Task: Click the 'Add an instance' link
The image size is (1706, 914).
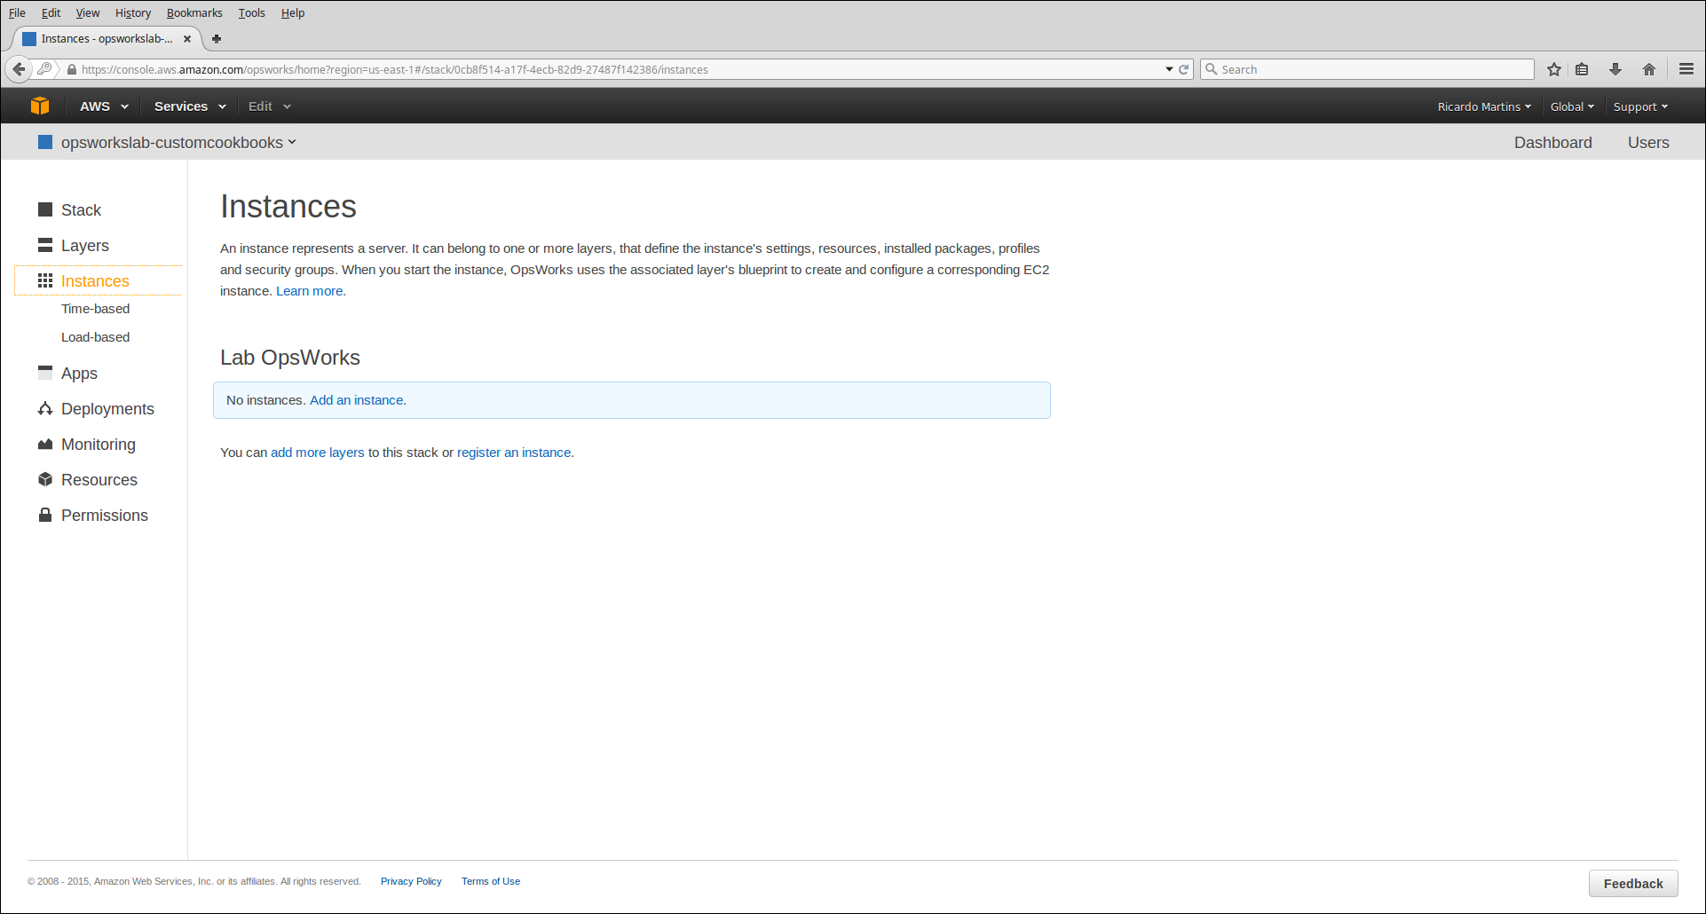Action: [x=357, y=400]
